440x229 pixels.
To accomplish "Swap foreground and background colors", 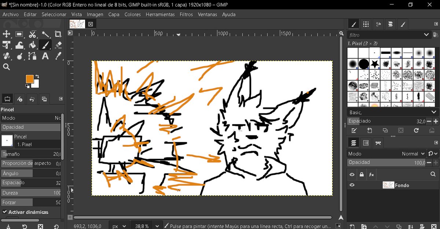I will (x=37, y=76).
